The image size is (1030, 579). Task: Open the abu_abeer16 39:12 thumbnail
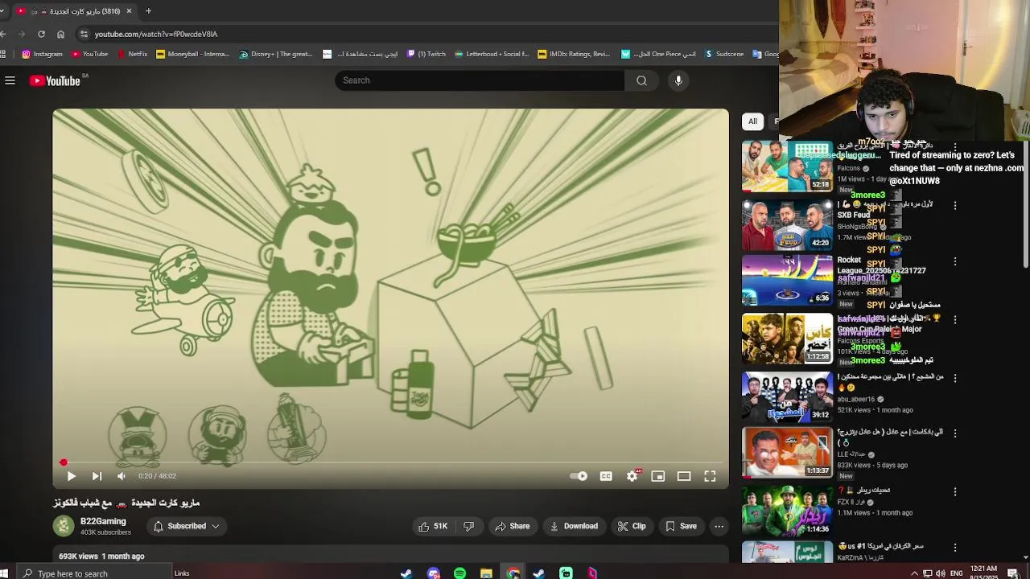[x=787, y=396]
